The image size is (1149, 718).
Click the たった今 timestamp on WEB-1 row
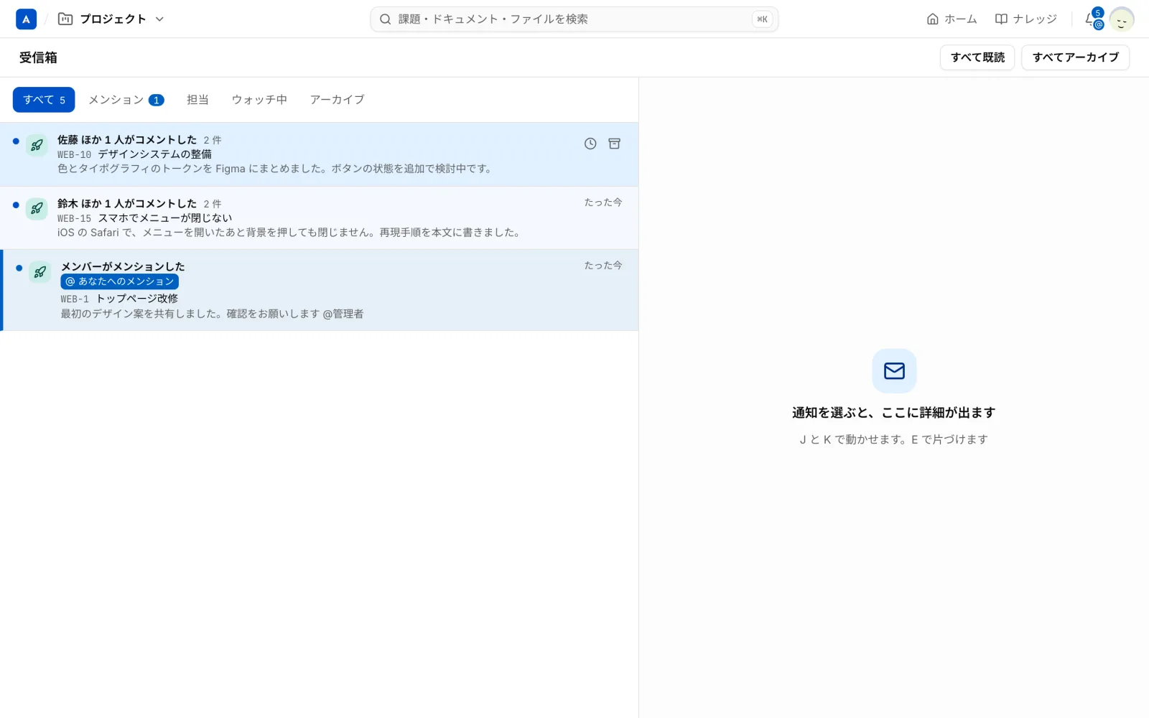point(603,266)
